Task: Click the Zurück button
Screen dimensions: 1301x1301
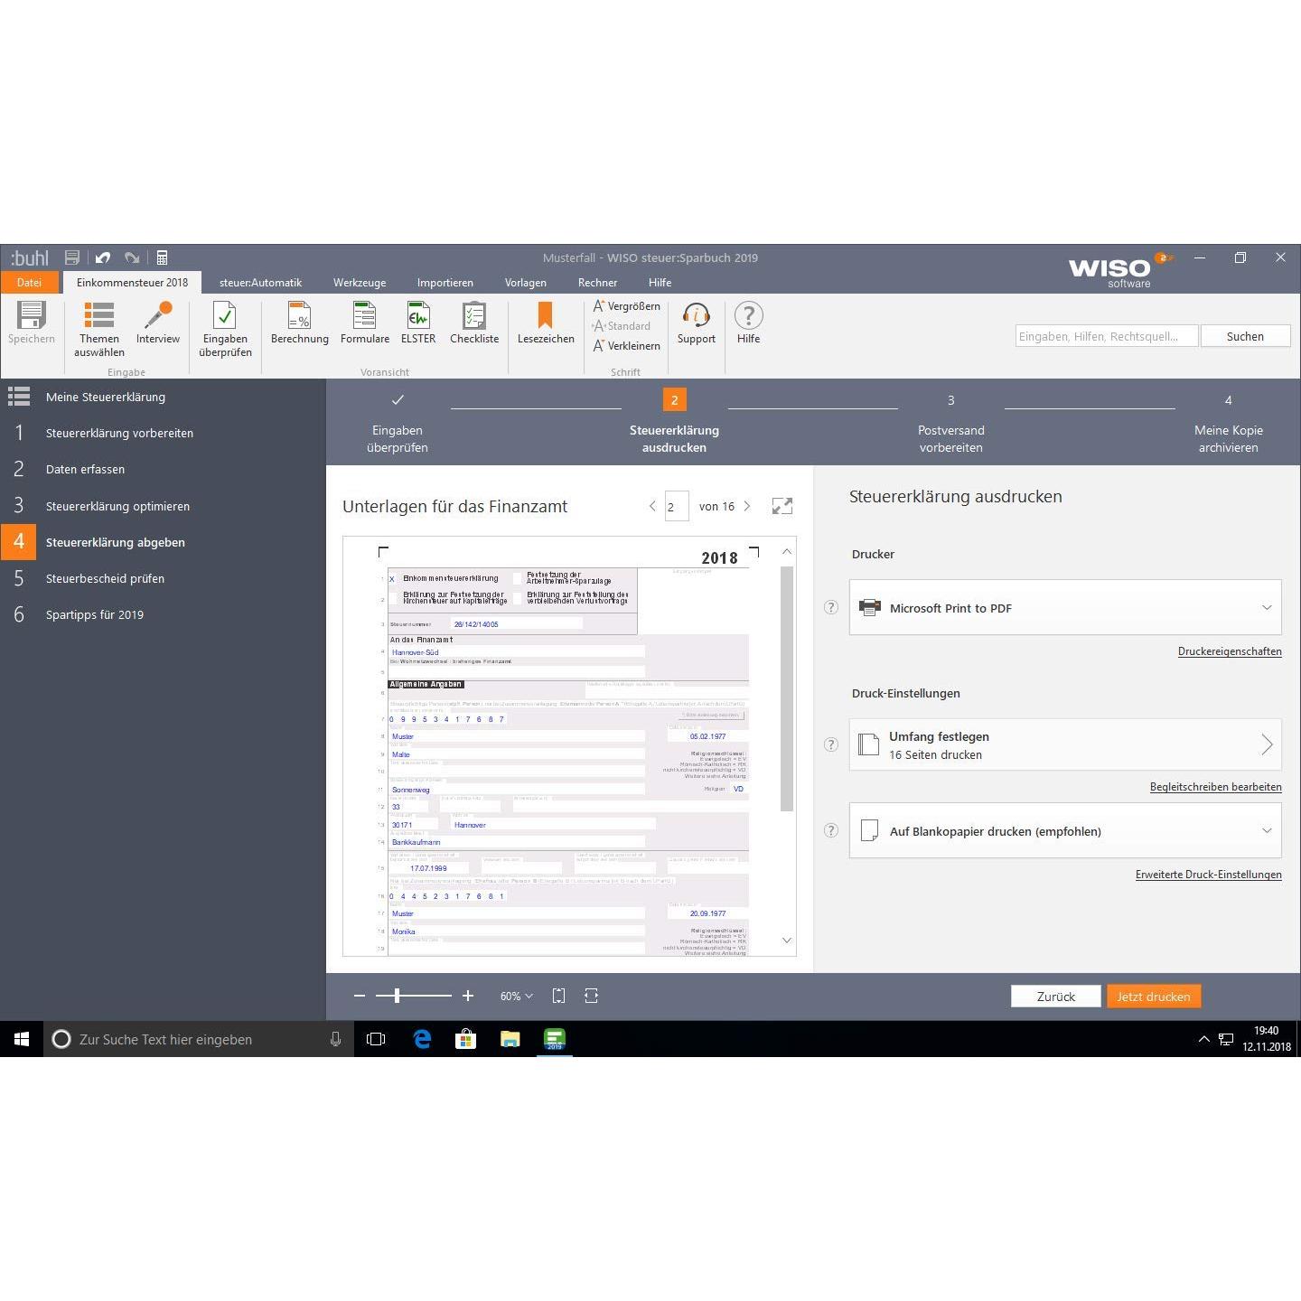Action: click(1055, 996)
